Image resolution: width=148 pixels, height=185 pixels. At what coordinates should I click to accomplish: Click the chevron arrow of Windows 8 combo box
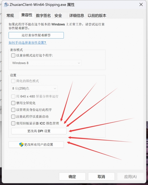(x=79, y=63)
